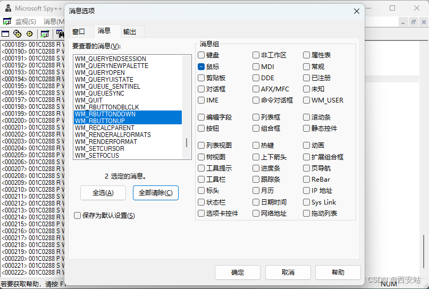Select WM_RBUTTONDBLCLK list entry
This screenshot has width=429, height=289.
pos(128,107)
